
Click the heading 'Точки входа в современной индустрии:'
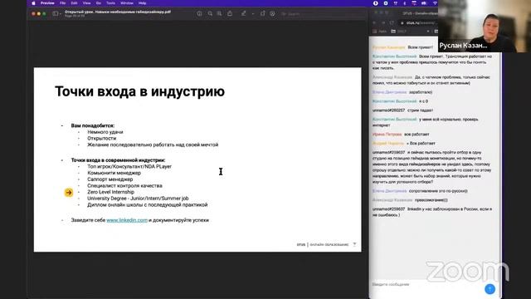tap(118, 160)
